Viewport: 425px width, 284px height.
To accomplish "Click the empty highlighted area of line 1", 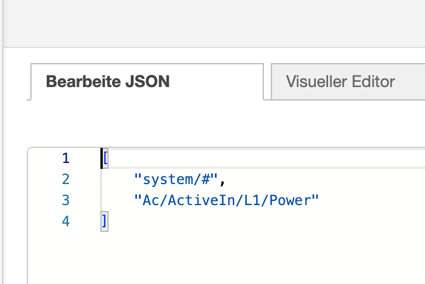I will (266, 158).
